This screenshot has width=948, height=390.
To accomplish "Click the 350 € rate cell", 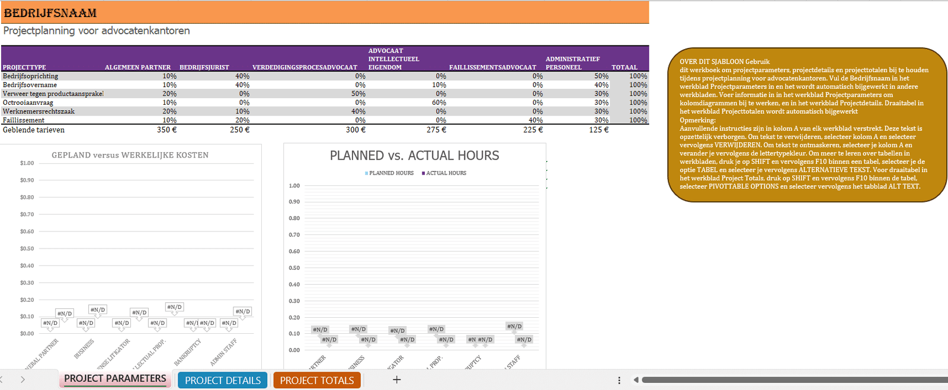I will (x=166, y=130).
